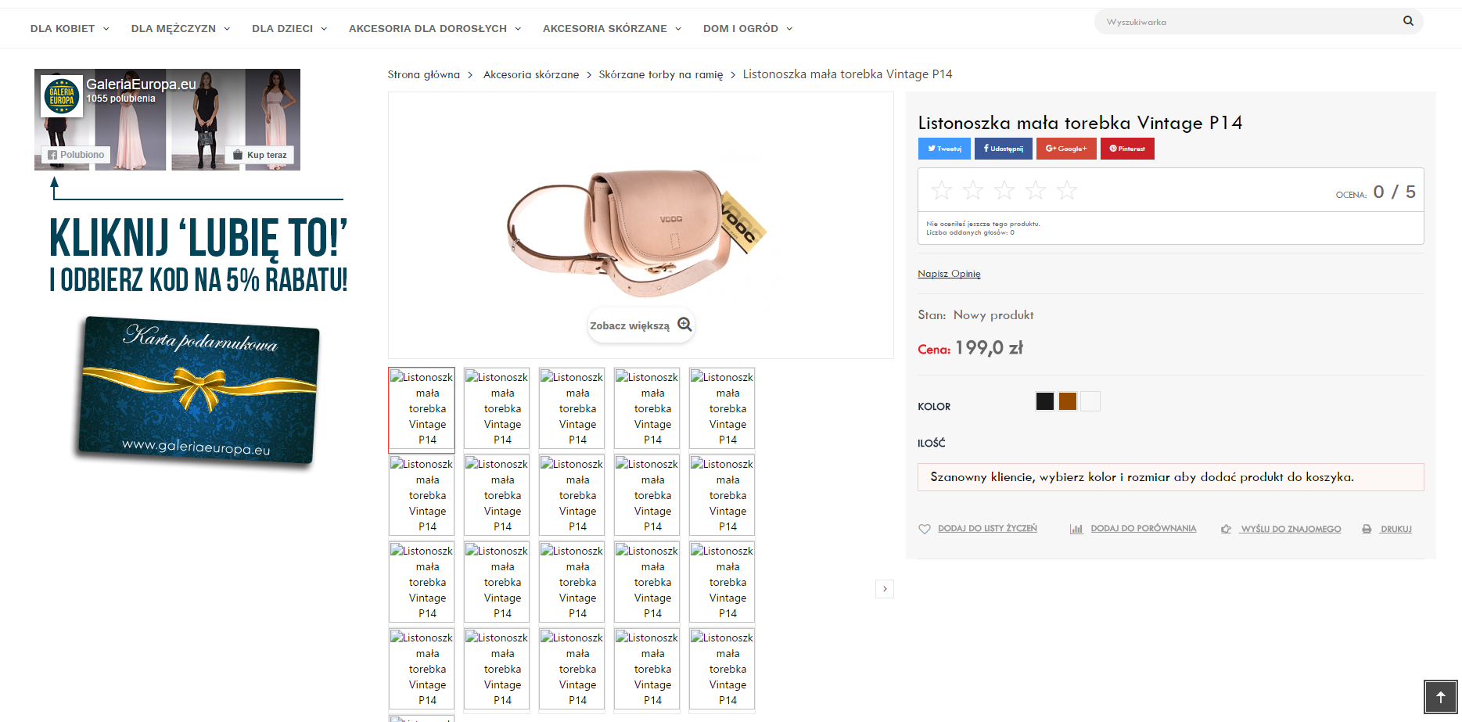Open Zobacz większą enlarged image view
Image resolution: width=1462 pixels, height=722 pixels.
click(x=641, y=325)
